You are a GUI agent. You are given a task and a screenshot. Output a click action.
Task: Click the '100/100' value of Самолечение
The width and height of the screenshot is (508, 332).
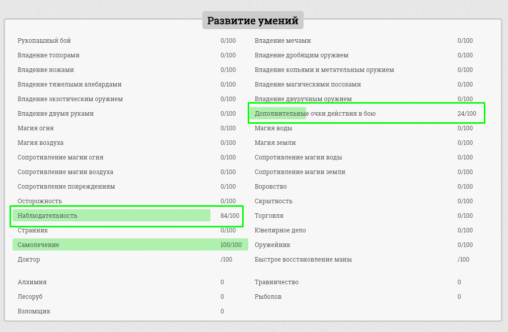tap(231, 244)
